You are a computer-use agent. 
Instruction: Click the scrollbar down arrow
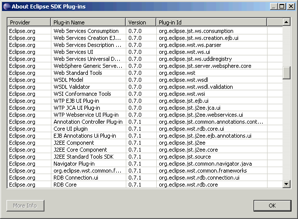[x=286, y=184]
